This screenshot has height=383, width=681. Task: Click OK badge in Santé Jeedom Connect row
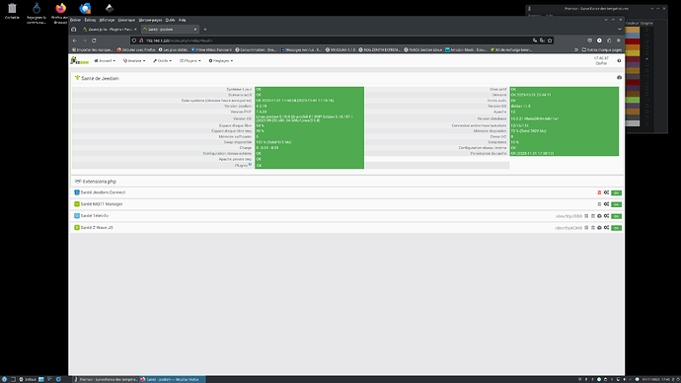click(616, 192)
